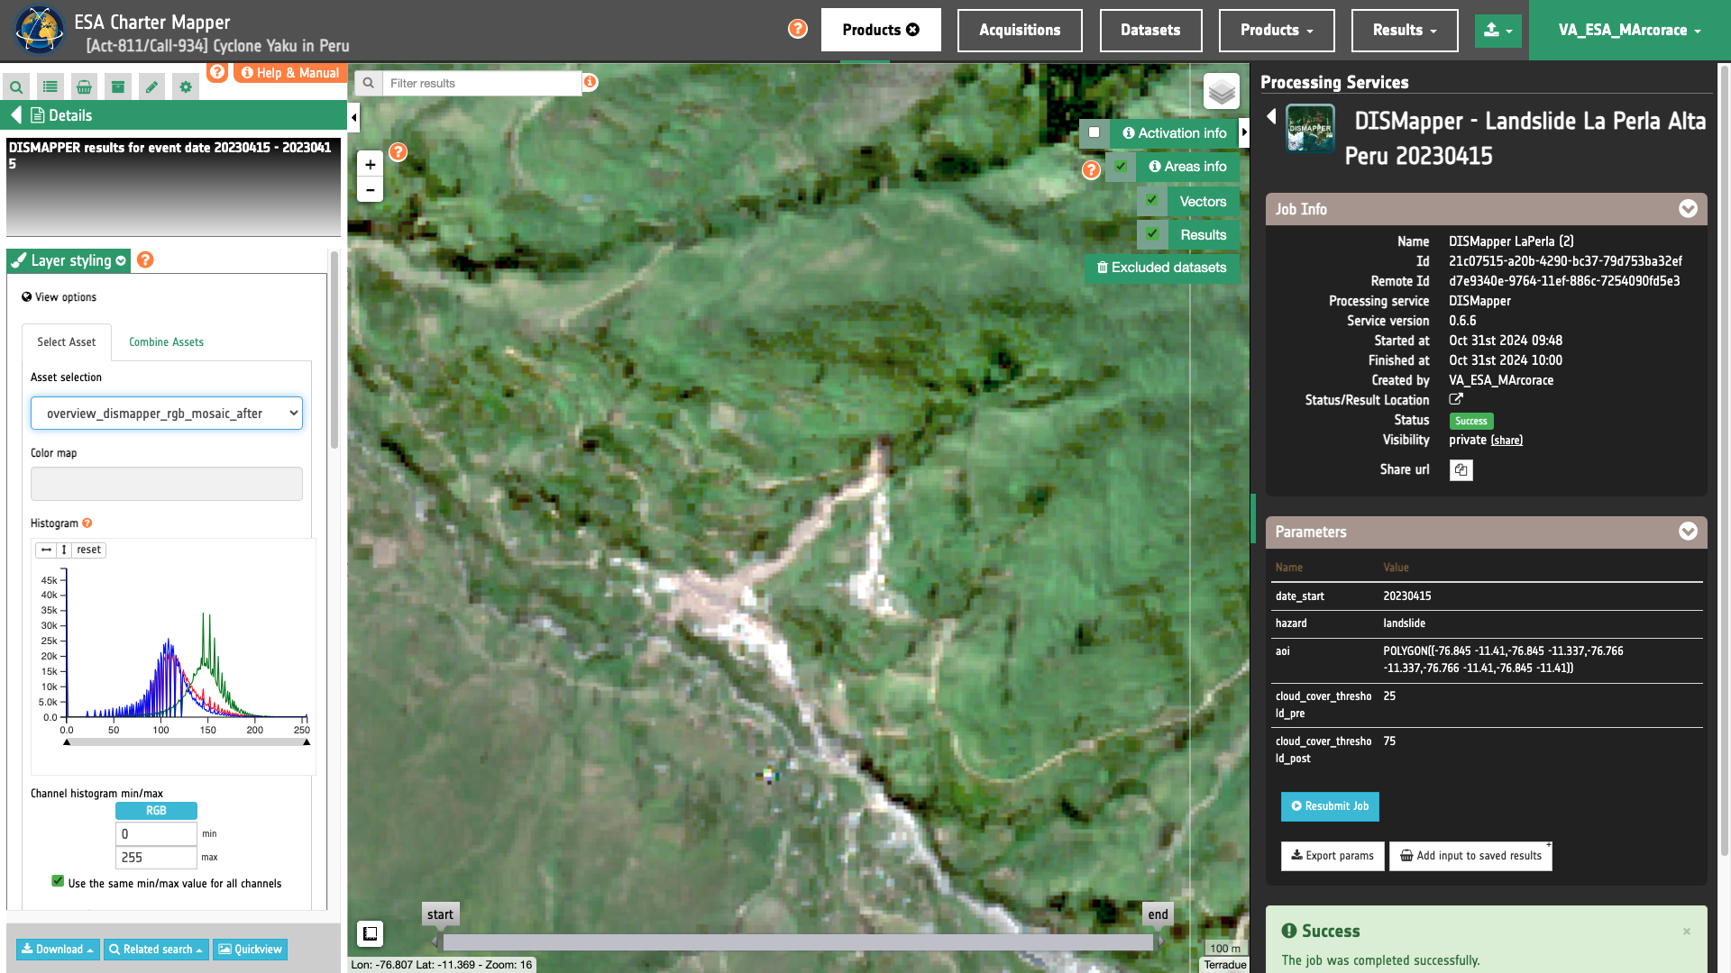Click the pencil edit icon in left toolbar
1731x973 pixels.
tap(151, 87)
